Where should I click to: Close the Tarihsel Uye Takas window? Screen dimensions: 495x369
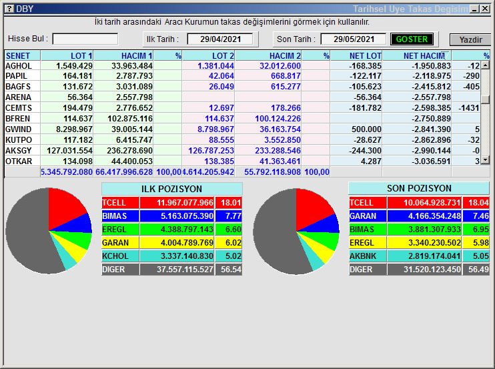point(484,9)
